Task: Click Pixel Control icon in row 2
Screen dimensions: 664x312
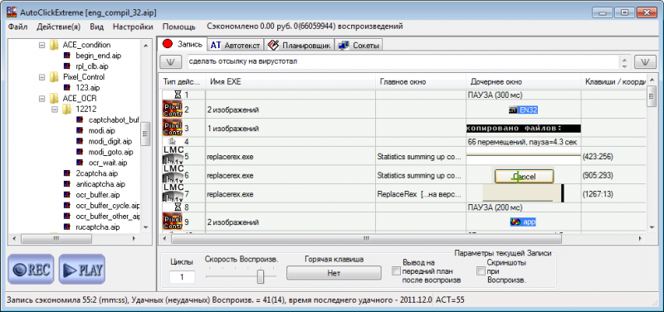Action: (x=173, y=110)
